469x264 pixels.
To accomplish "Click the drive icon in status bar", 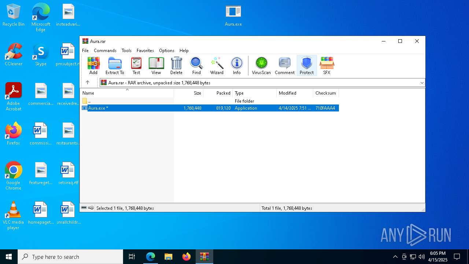I will pyautogui.click(x=84, y=208).
